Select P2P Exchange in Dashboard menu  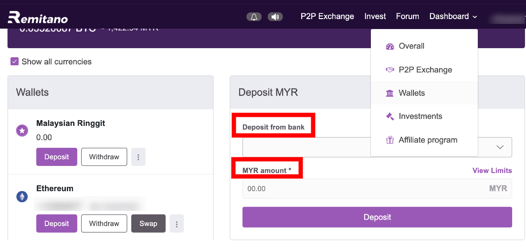[x=425, y=70]
